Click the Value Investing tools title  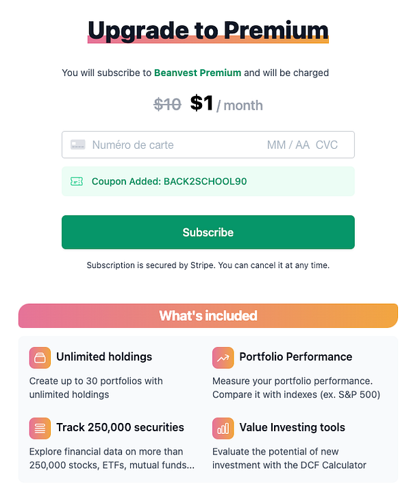pos(292,427)
